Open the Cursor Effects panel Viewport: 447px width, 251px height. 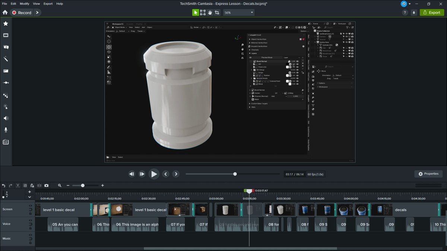[6, 106]
